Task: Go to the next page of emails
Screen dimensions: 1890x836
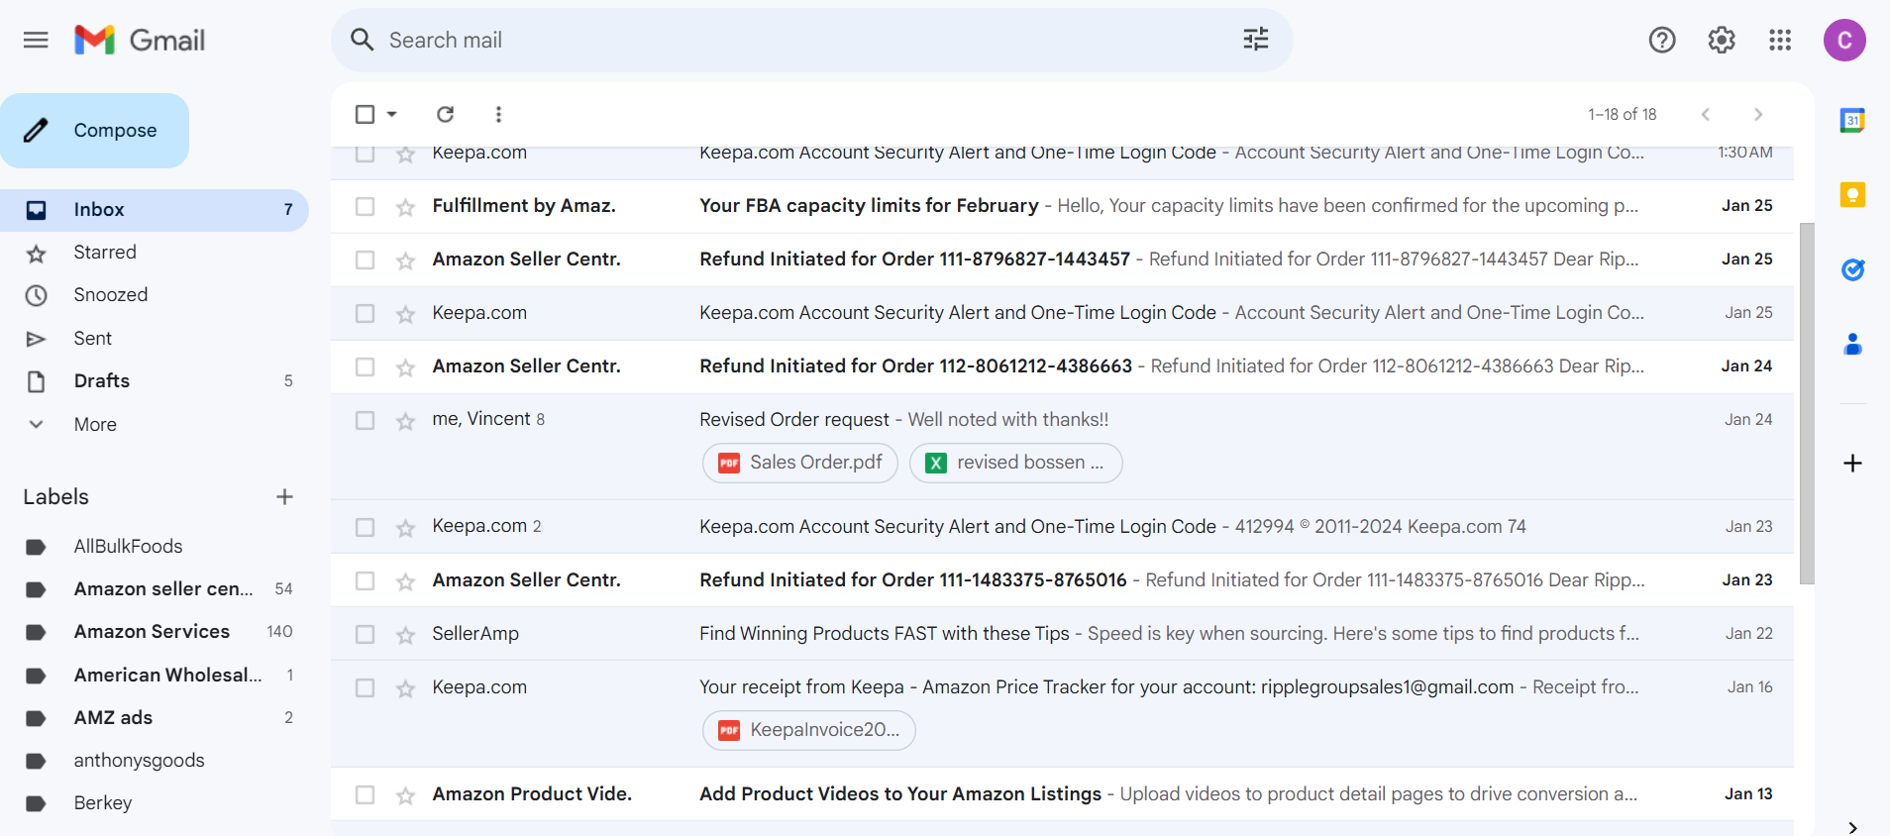Action: 1758,114
